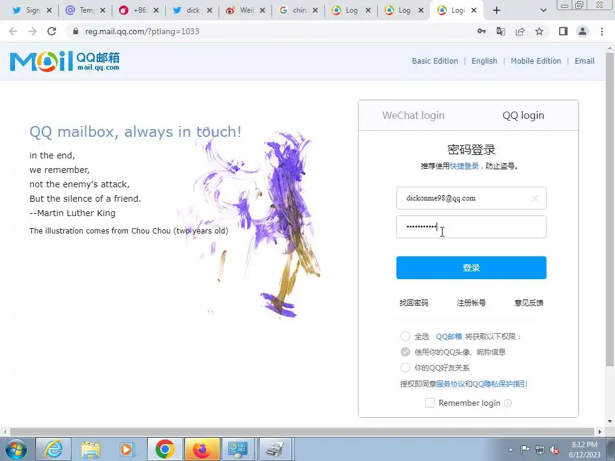Open a new tab with the plus button
This screenshot has width=615, height=461.
point(497,10)
